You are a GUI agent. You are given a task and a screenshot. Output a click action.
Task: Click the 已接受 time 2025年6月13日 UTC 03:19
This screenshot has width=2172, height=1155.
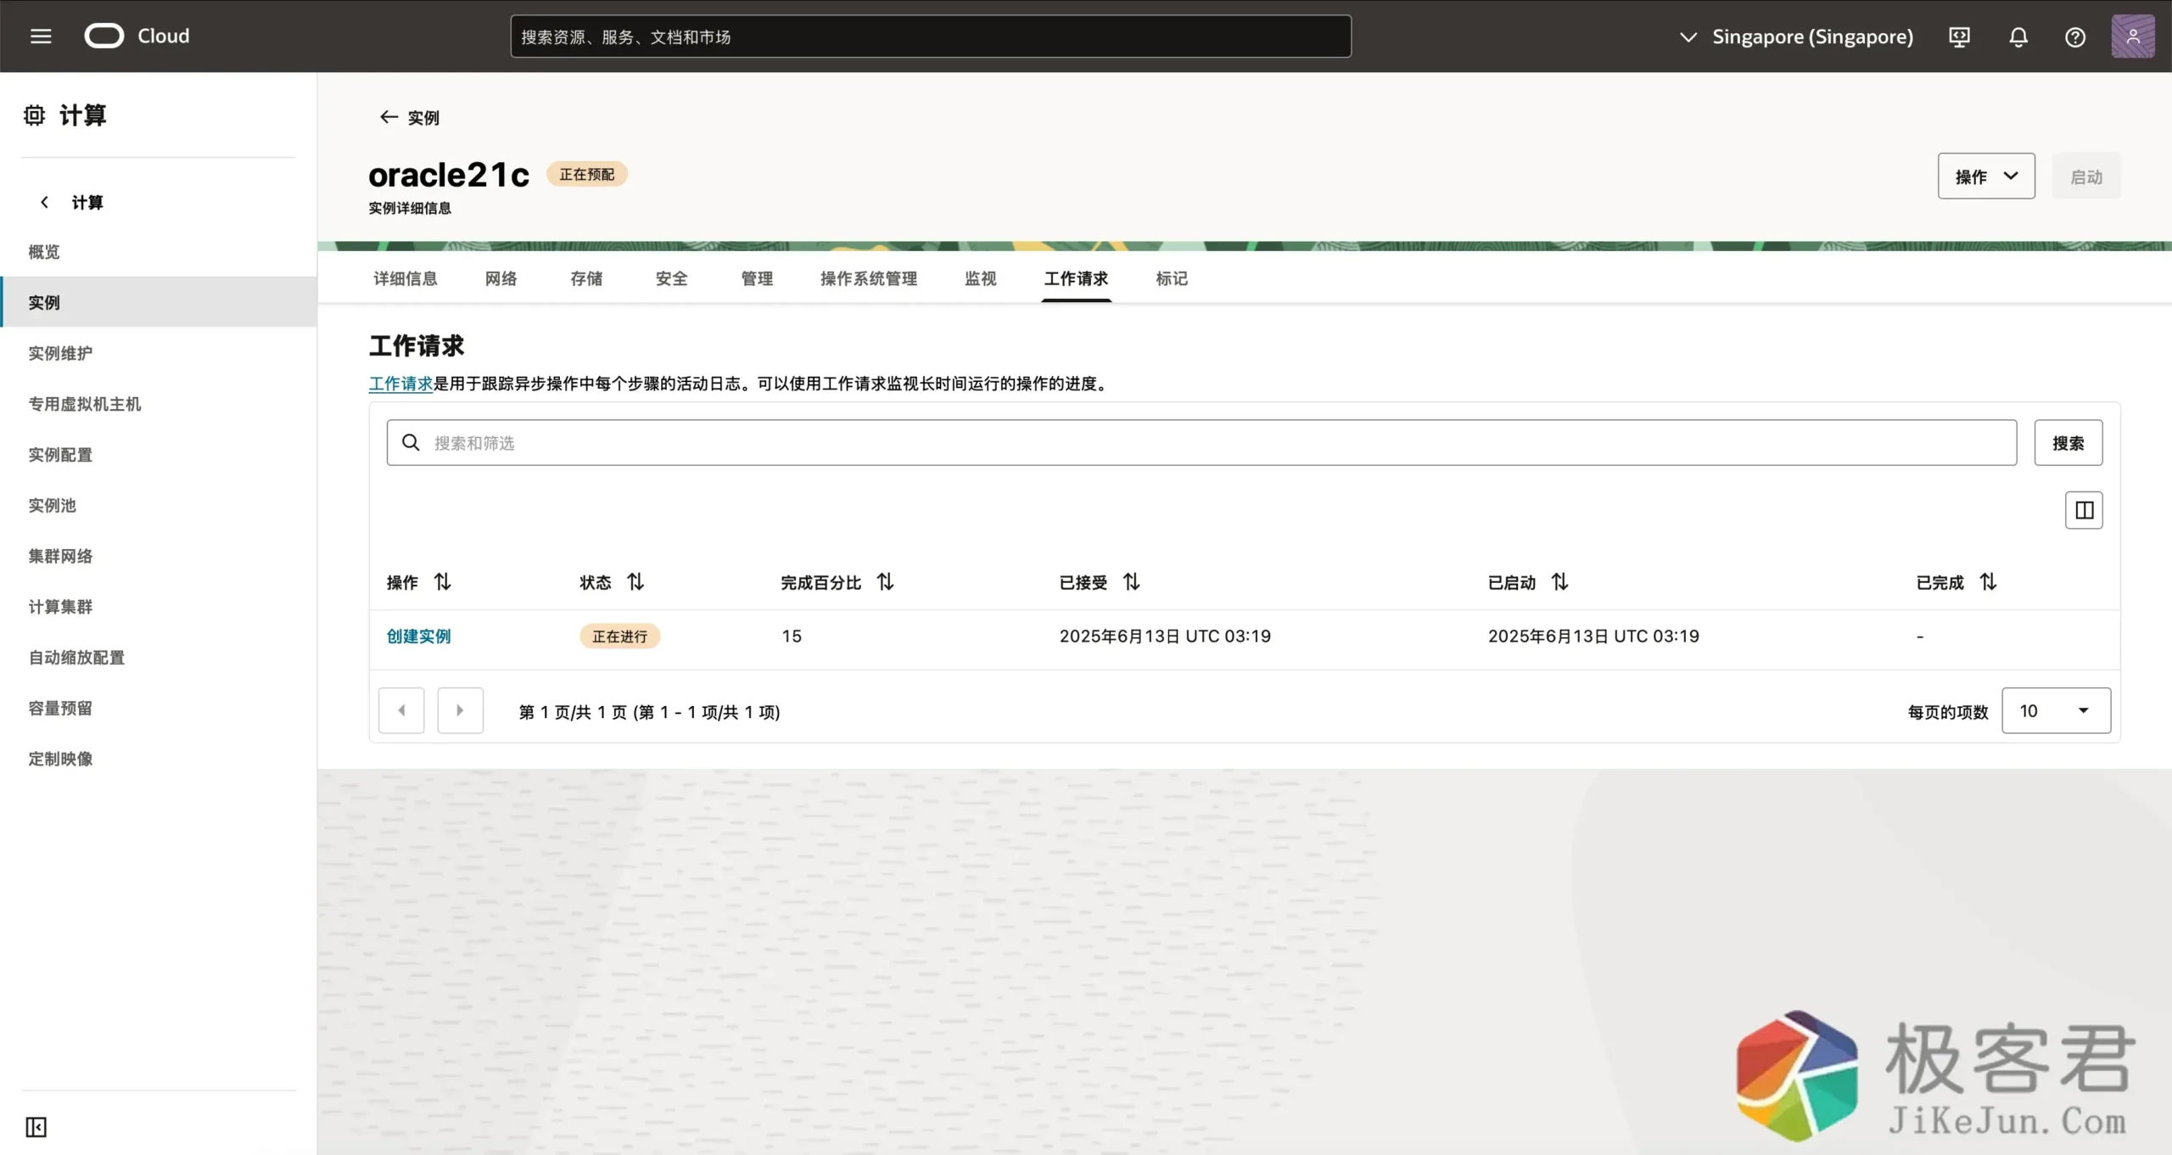(1165, 636)
